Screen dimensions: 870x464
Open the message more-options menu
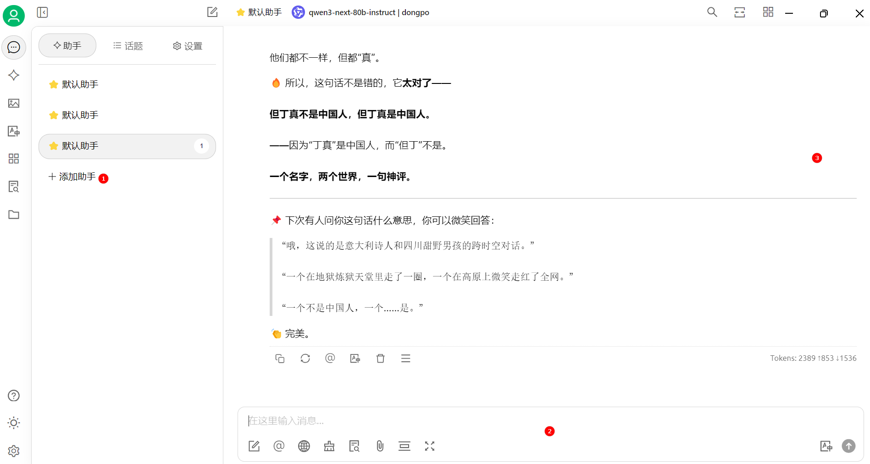click(x=405, y=359)
